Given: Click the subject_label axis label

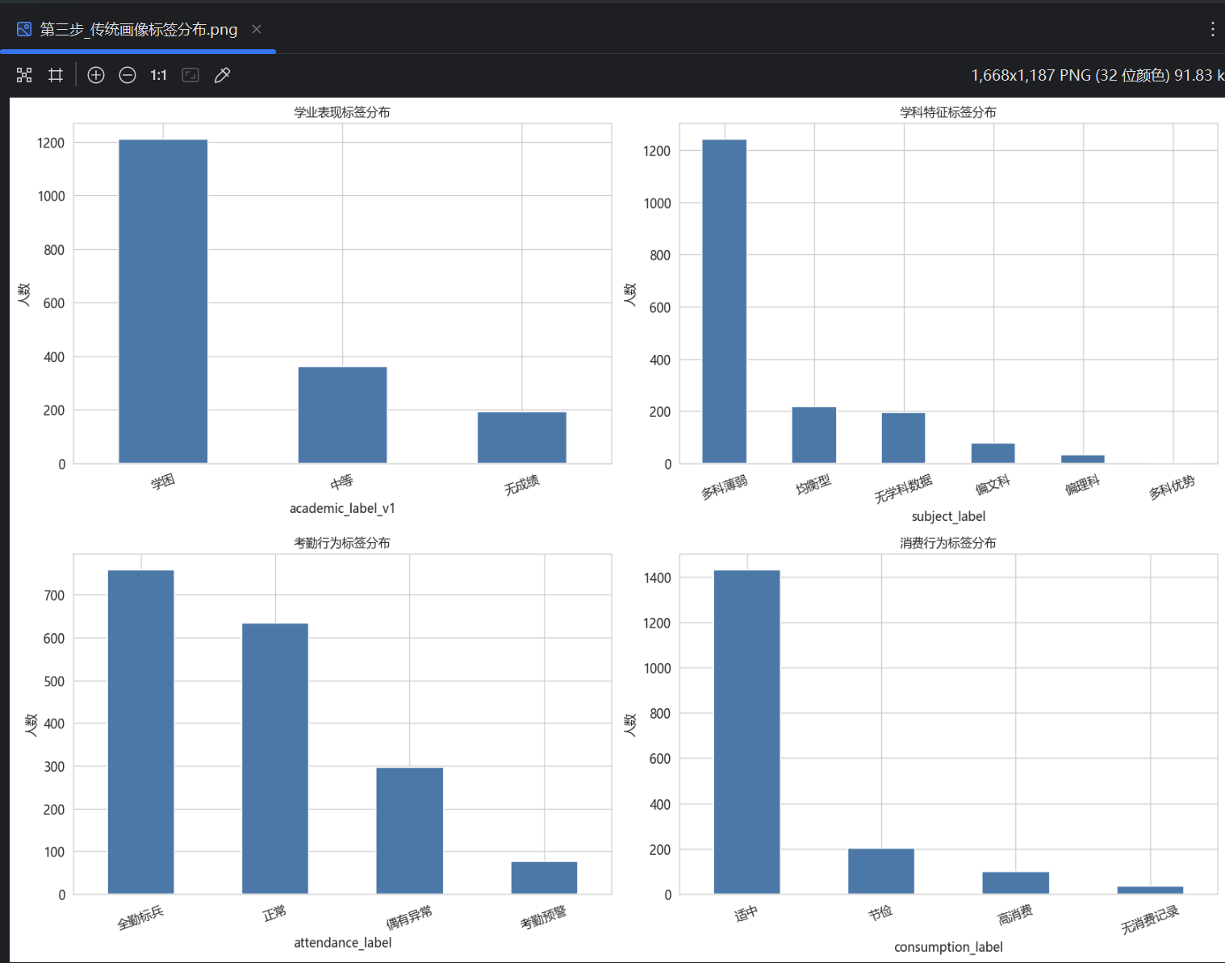Looking at the screenshot, I should click(x=948, y=516).
